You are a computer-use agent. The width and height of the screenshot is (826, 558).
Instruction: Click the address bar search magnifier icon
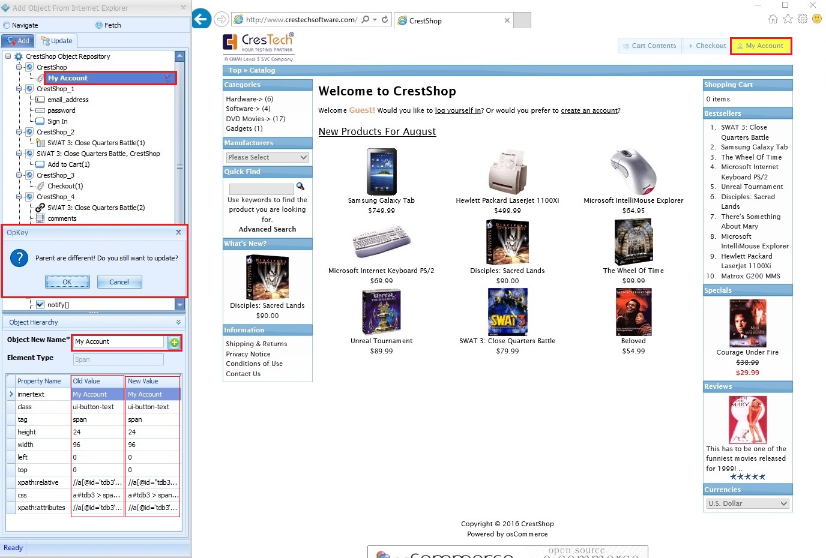point(365,19)
